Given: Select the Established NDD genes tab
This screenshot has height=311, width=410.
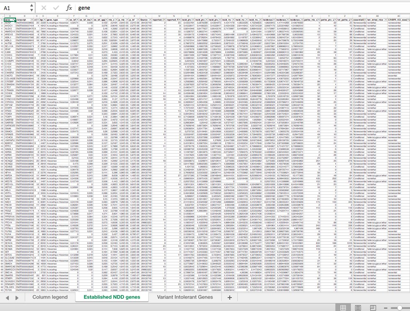Looking at the screenshot, I should pyautogui.click(x=112, y=297).
